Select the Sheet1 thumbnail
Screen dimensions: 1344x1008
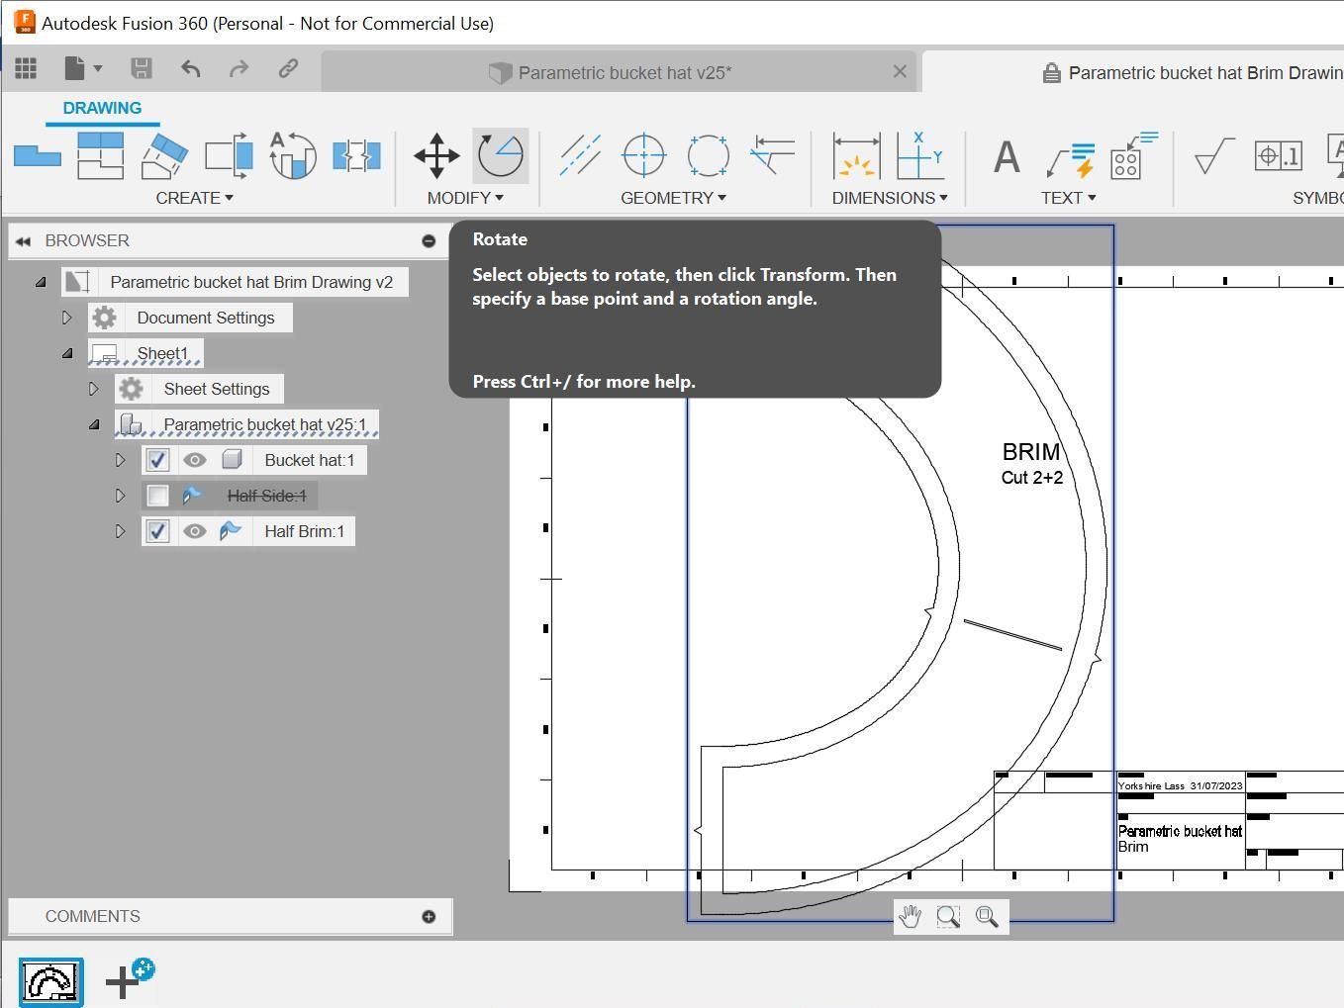tap(50, 981)
